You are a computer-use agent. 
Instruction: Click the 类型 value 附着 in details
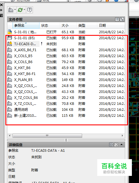click(x=35, y=170)
